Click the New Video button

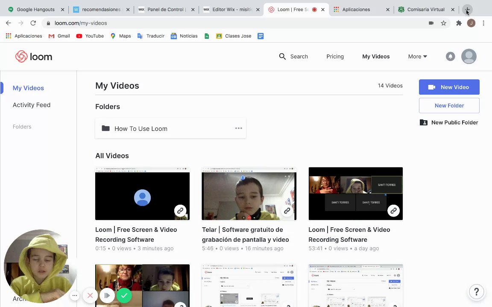coord(449,87)
